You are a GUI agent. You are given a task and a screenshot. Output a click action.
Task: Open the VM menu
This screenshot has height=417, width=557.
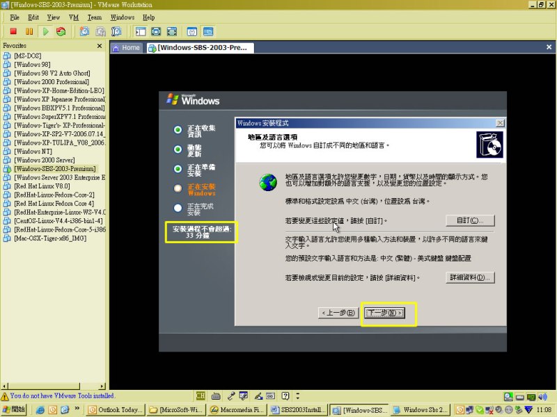pyautogui.click(x=74, y=17)
